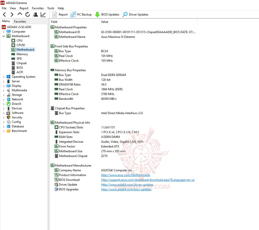The width and height of the screenshot is (259, 230).
Task: Click the Server tree icon
Action: pyautogui.click(x=9, y=81)
